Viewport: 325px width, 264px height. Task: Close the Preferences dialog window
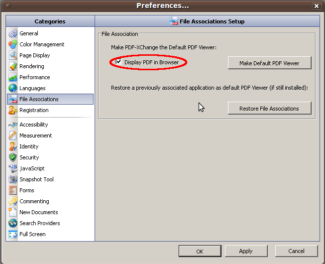tap(317, 6)
